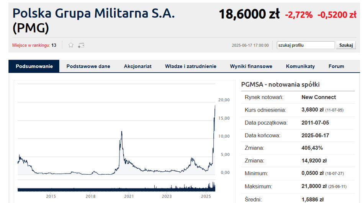Click the Zmiana value 405,43%
This screenshot has height=203, width=363.
(312, 148)
